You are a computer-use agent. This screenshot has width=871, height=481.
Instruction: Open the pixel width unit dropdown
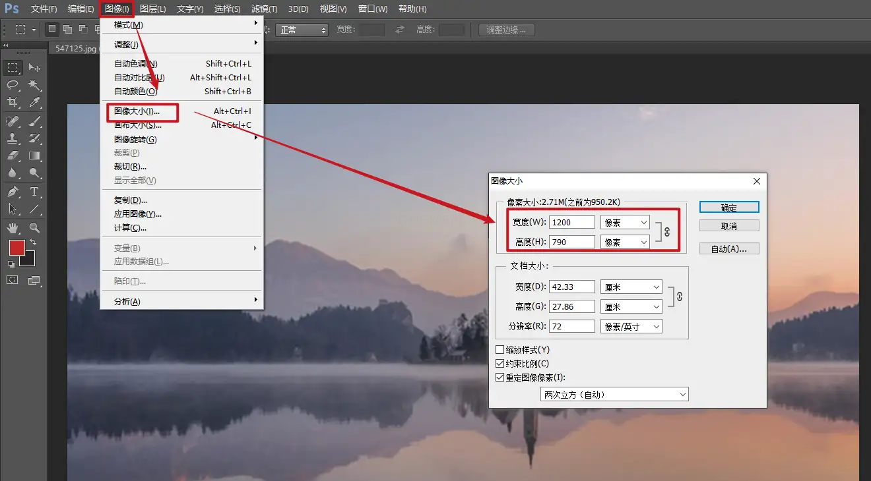coord(625,223)
